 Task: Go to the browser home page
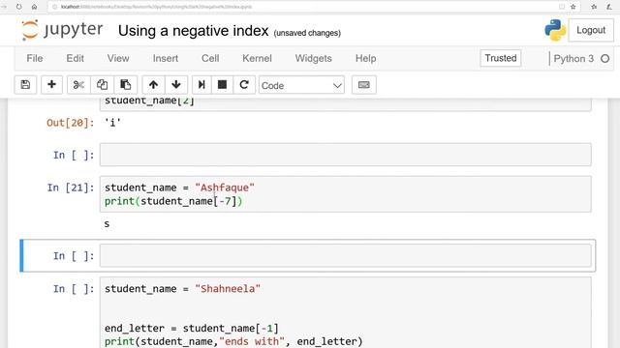point(35,7)
